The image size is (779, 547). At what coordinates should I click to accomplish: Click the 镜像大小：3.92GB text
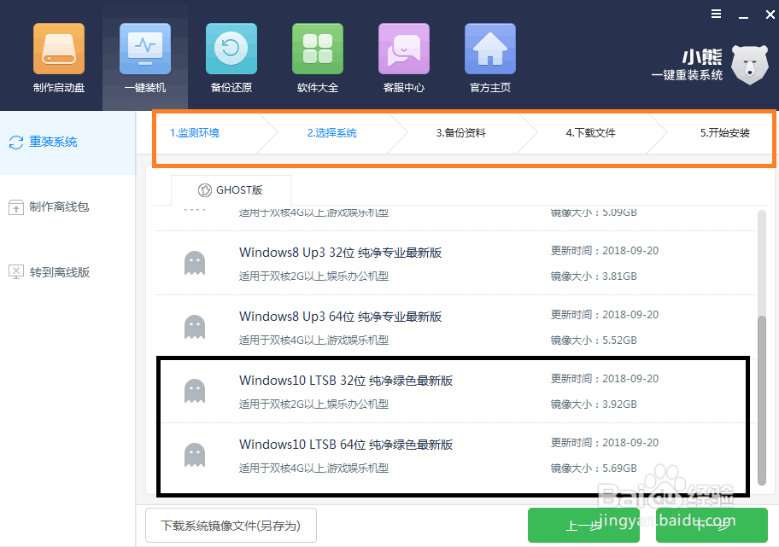[x=594, y=404]
